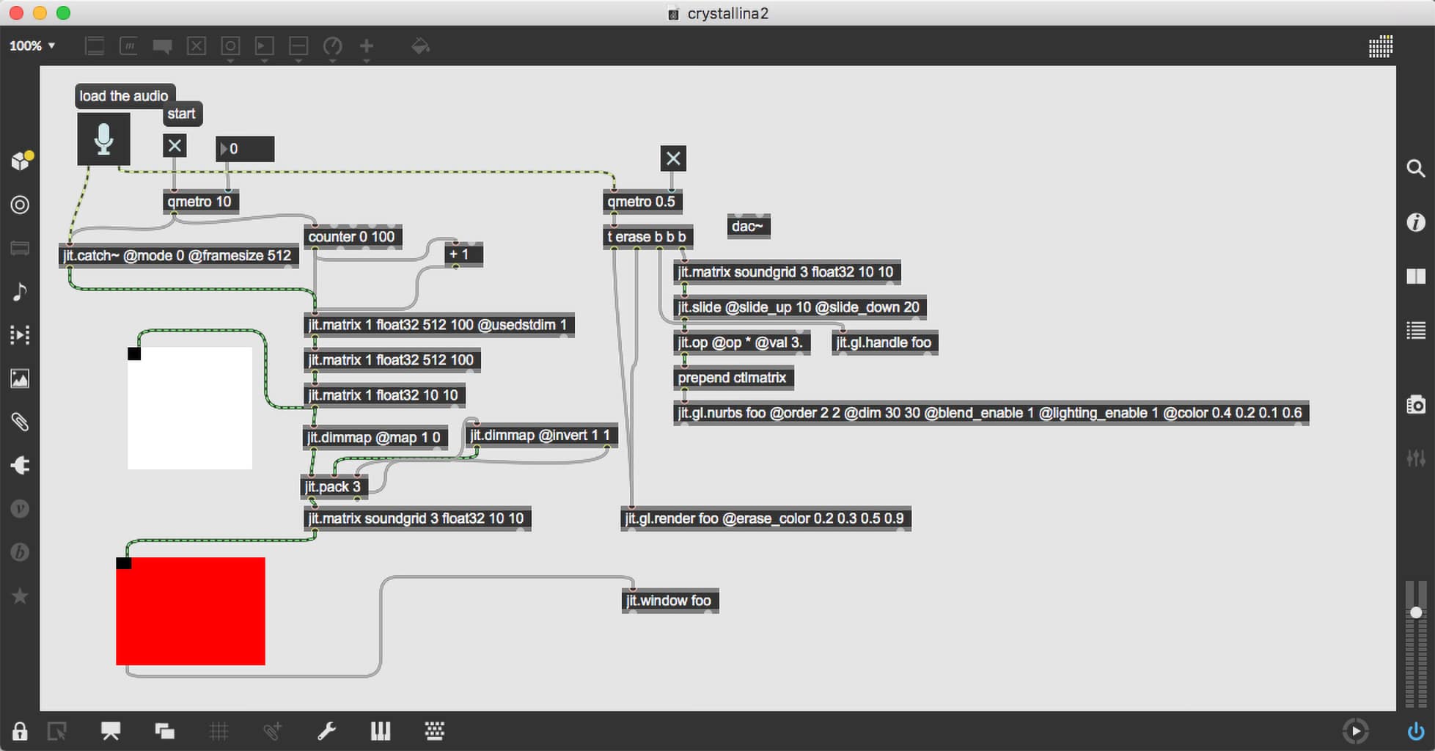Toggle the switch above qmetro 0.5
1435x751 pixels.
coord(673,158)
